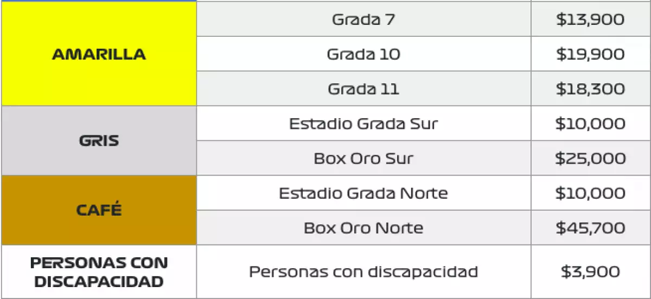Click the Box Oro Norte section
Image resolution: width=651 pixels, height=299 pixels.
click(363, 227)
